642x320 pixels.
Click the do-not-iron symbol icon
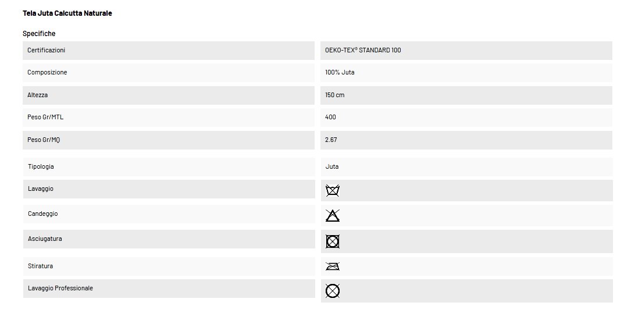click(x=333, y=266)
